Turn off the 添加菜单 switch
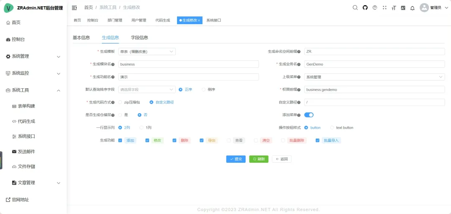 point(309,115)
